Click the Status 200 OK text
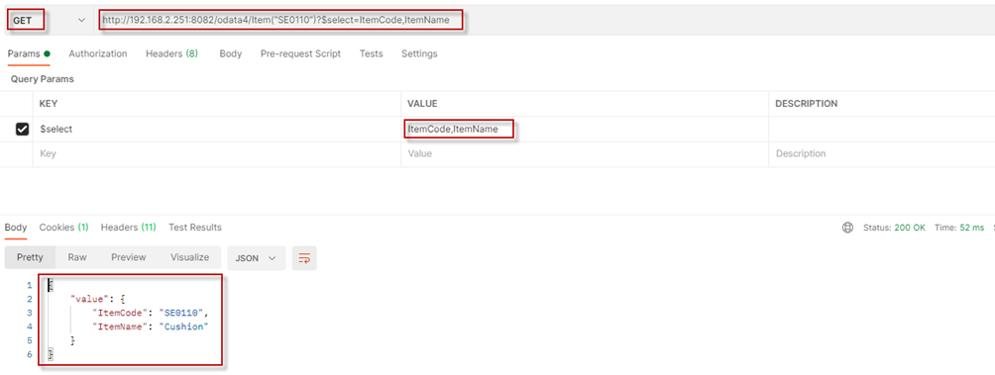The width and height of the screenshot is (995, 375). point(894,228)
